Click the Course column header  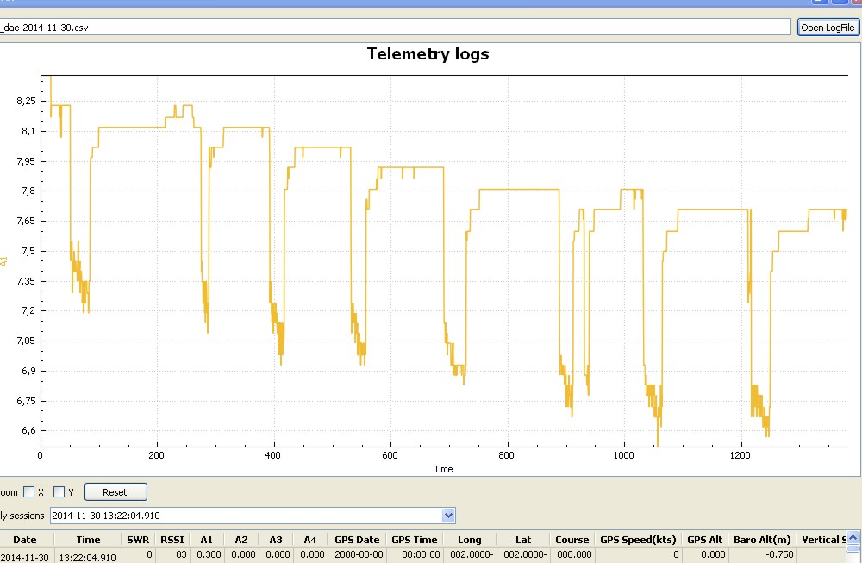pos(572,540)
